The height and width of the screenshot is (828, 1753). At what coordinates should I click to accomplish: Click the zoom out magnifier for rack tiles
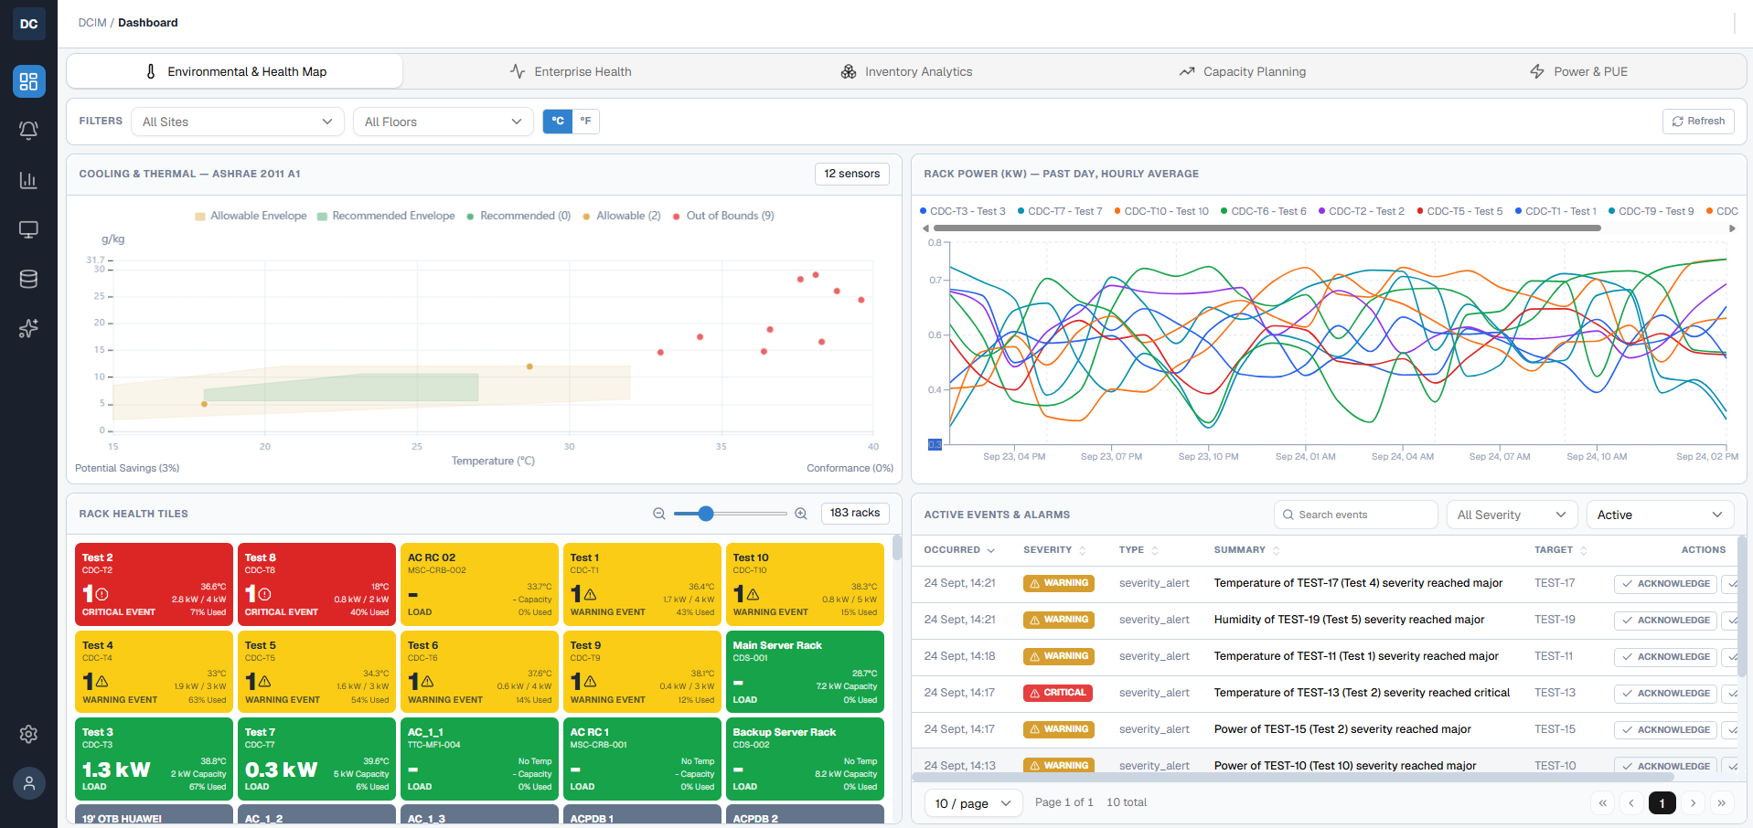(659, 514)
